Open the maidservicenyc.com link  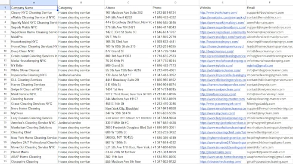(218, 94)
